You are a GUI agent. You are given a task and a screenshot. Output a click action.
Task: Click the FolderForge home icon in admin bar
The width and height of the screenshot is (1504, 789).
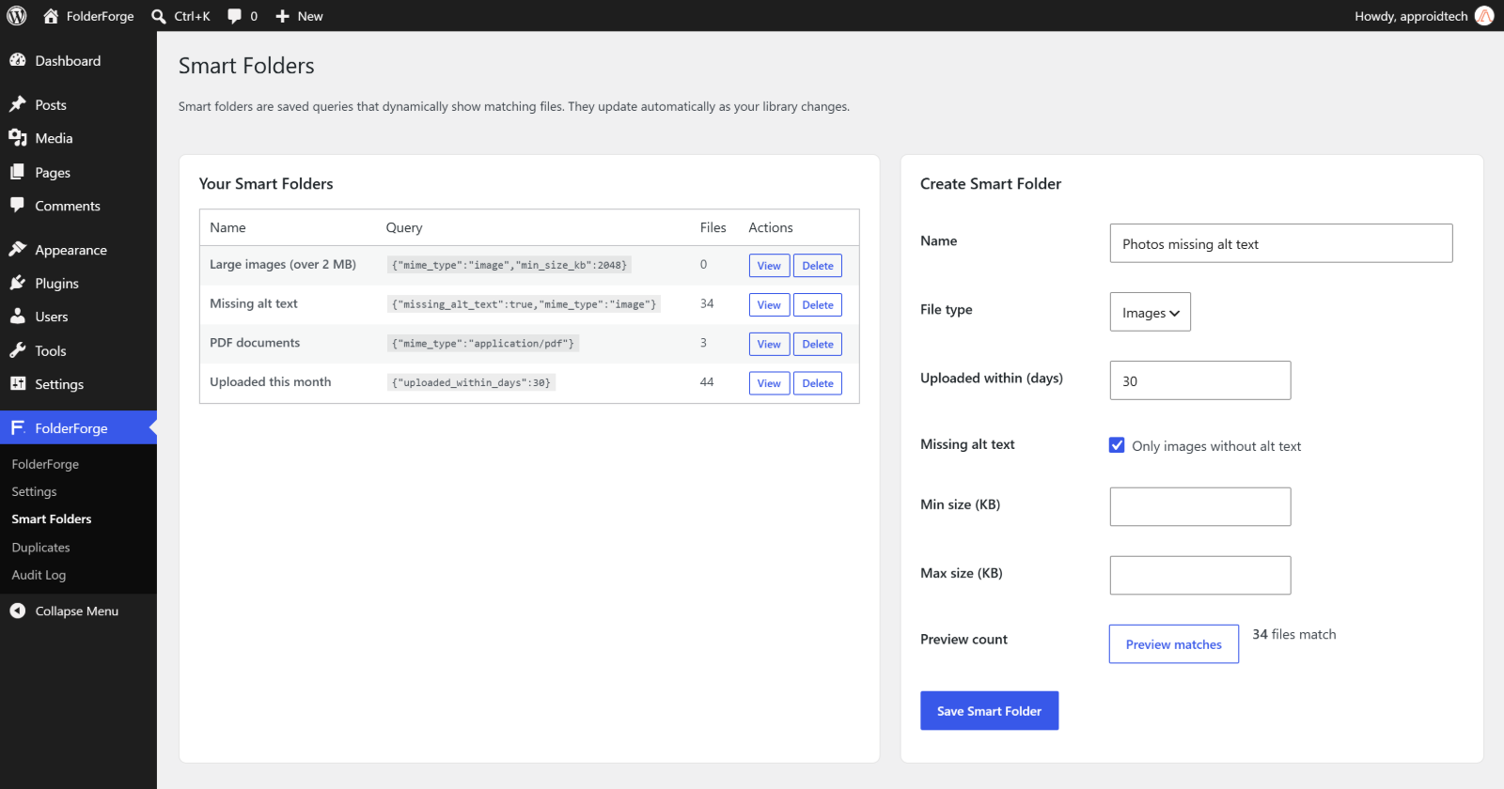pyautogui.click(x=51, y=16)
